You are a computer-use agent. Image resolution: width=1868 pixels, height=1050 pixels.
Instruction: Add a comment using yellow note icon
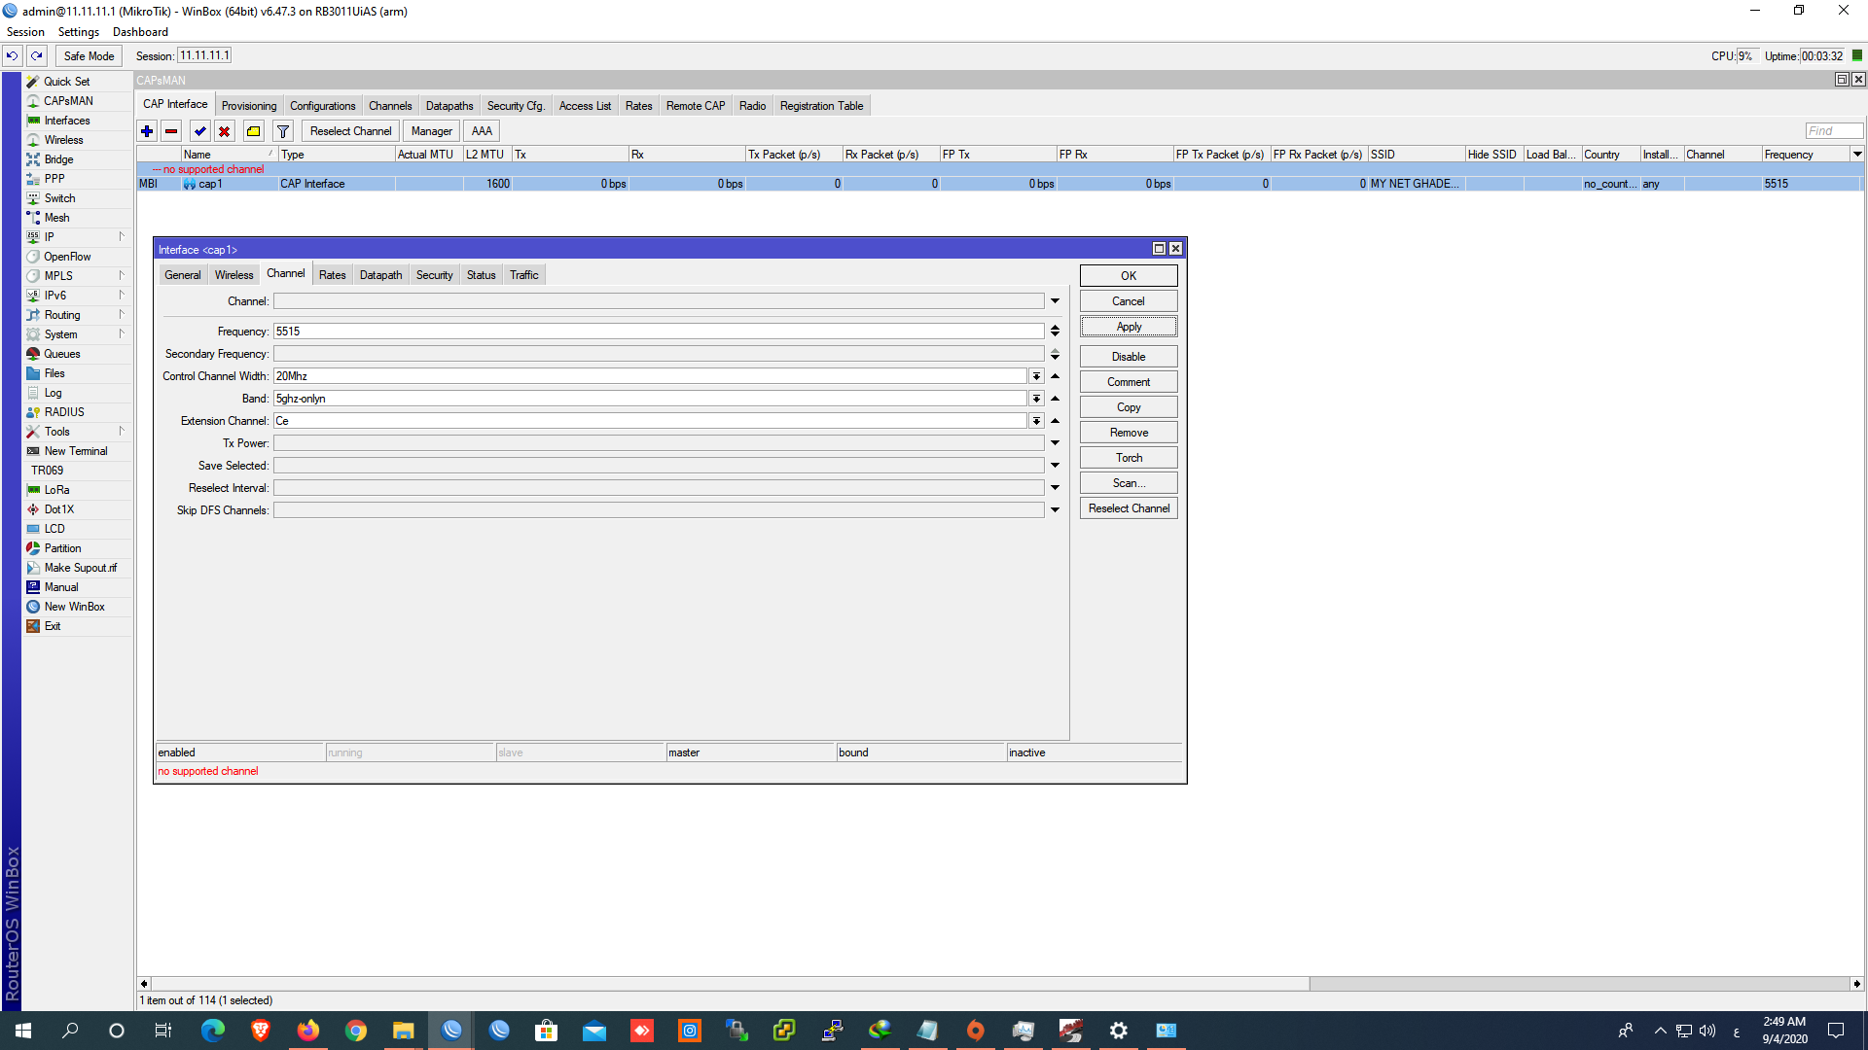pos(253,130)
